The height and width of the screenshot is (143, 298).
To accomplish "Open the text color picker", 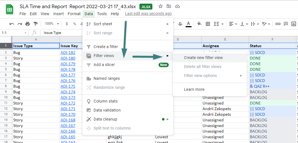I will point(188,24).
